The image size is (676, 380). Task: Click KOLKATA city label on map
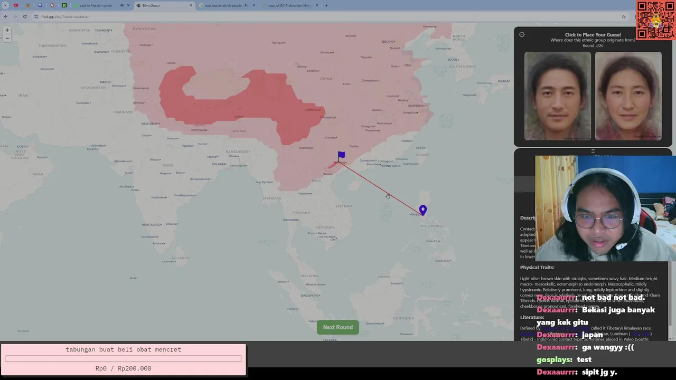coord(220,164)
